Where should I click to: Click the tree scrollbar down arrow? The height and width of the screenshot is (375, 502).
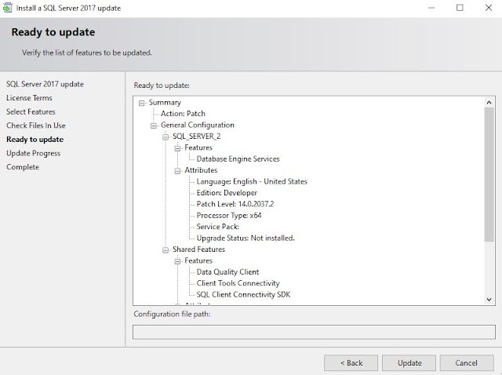[x=489, y=300]
